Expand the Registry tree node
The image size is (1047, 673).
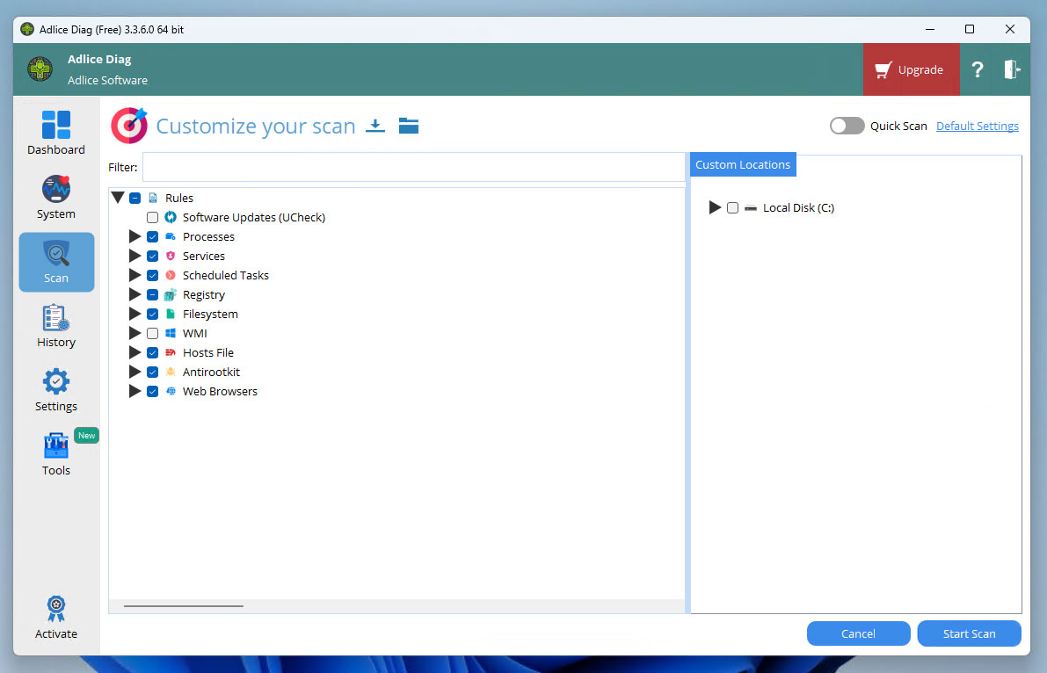(x=135, y=295)
